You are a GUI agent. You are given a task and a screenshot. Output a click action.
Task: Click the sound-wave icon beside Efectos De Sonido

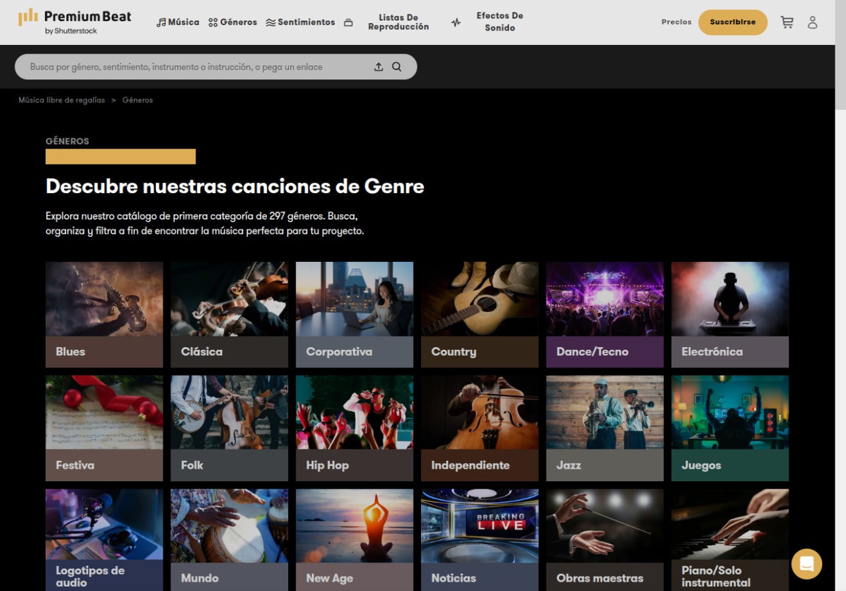pyautogui.click(x=456, y=22)
